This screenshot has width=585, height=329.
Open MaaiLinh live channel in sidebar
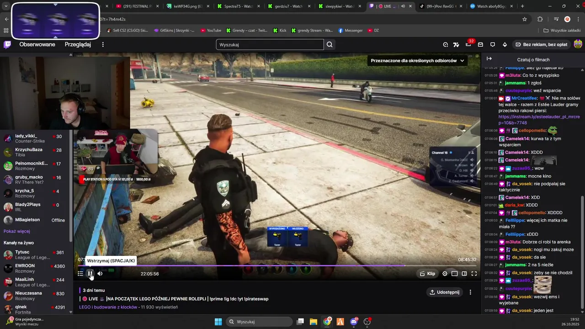34,282
